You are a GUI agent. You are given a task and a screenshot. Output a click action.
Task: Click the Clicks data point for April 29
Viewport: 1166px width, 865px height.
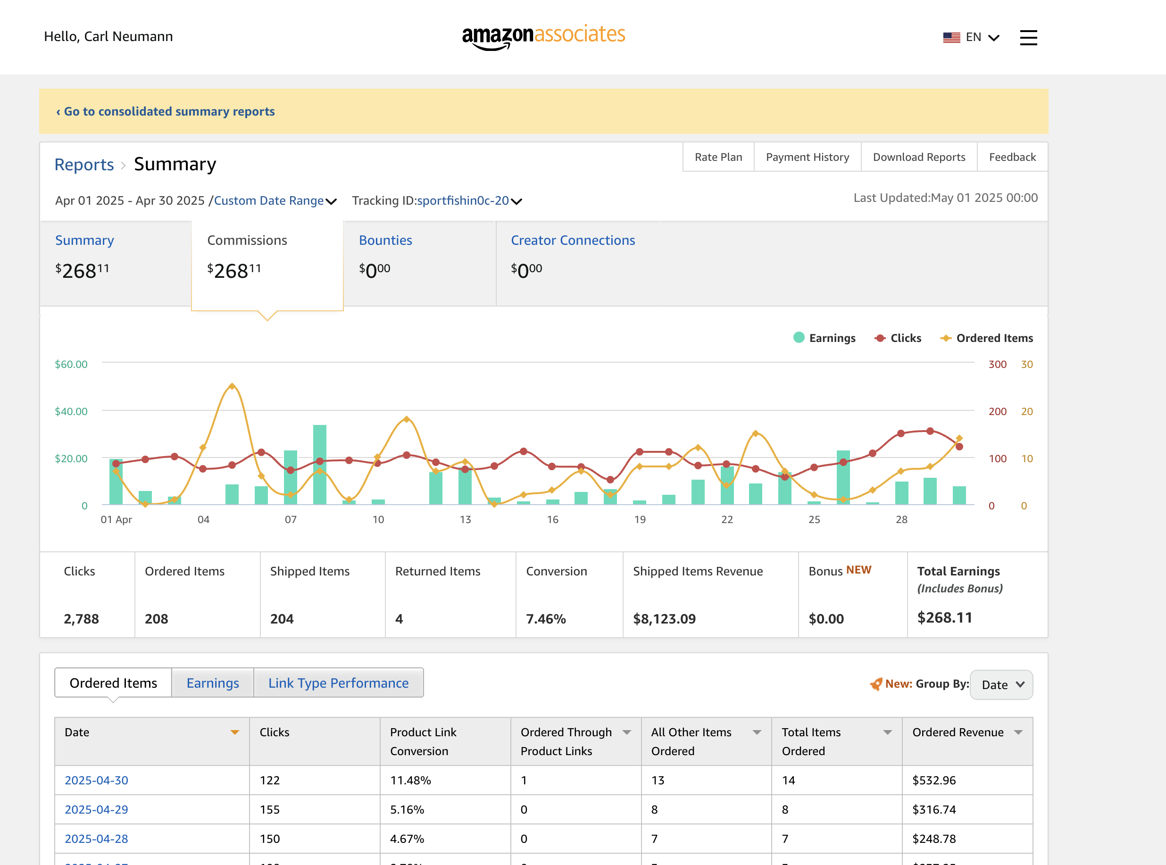[x=930, y=431]
